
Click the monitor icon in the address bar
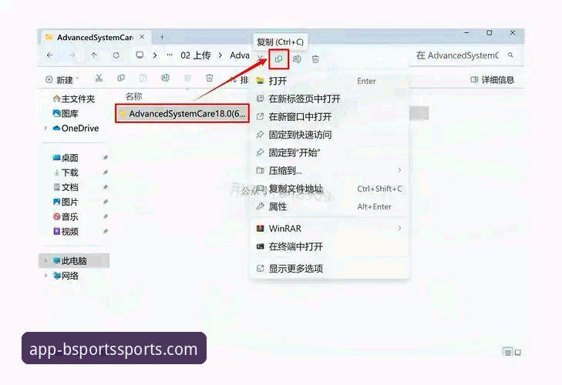140,55
